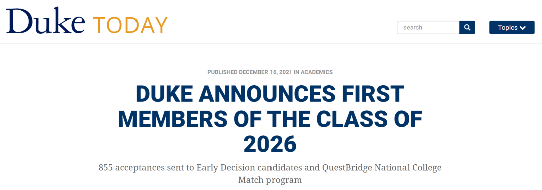Click the headline line Duke Announces First
This screenshot has width=542, height=190.
(270, 93)
